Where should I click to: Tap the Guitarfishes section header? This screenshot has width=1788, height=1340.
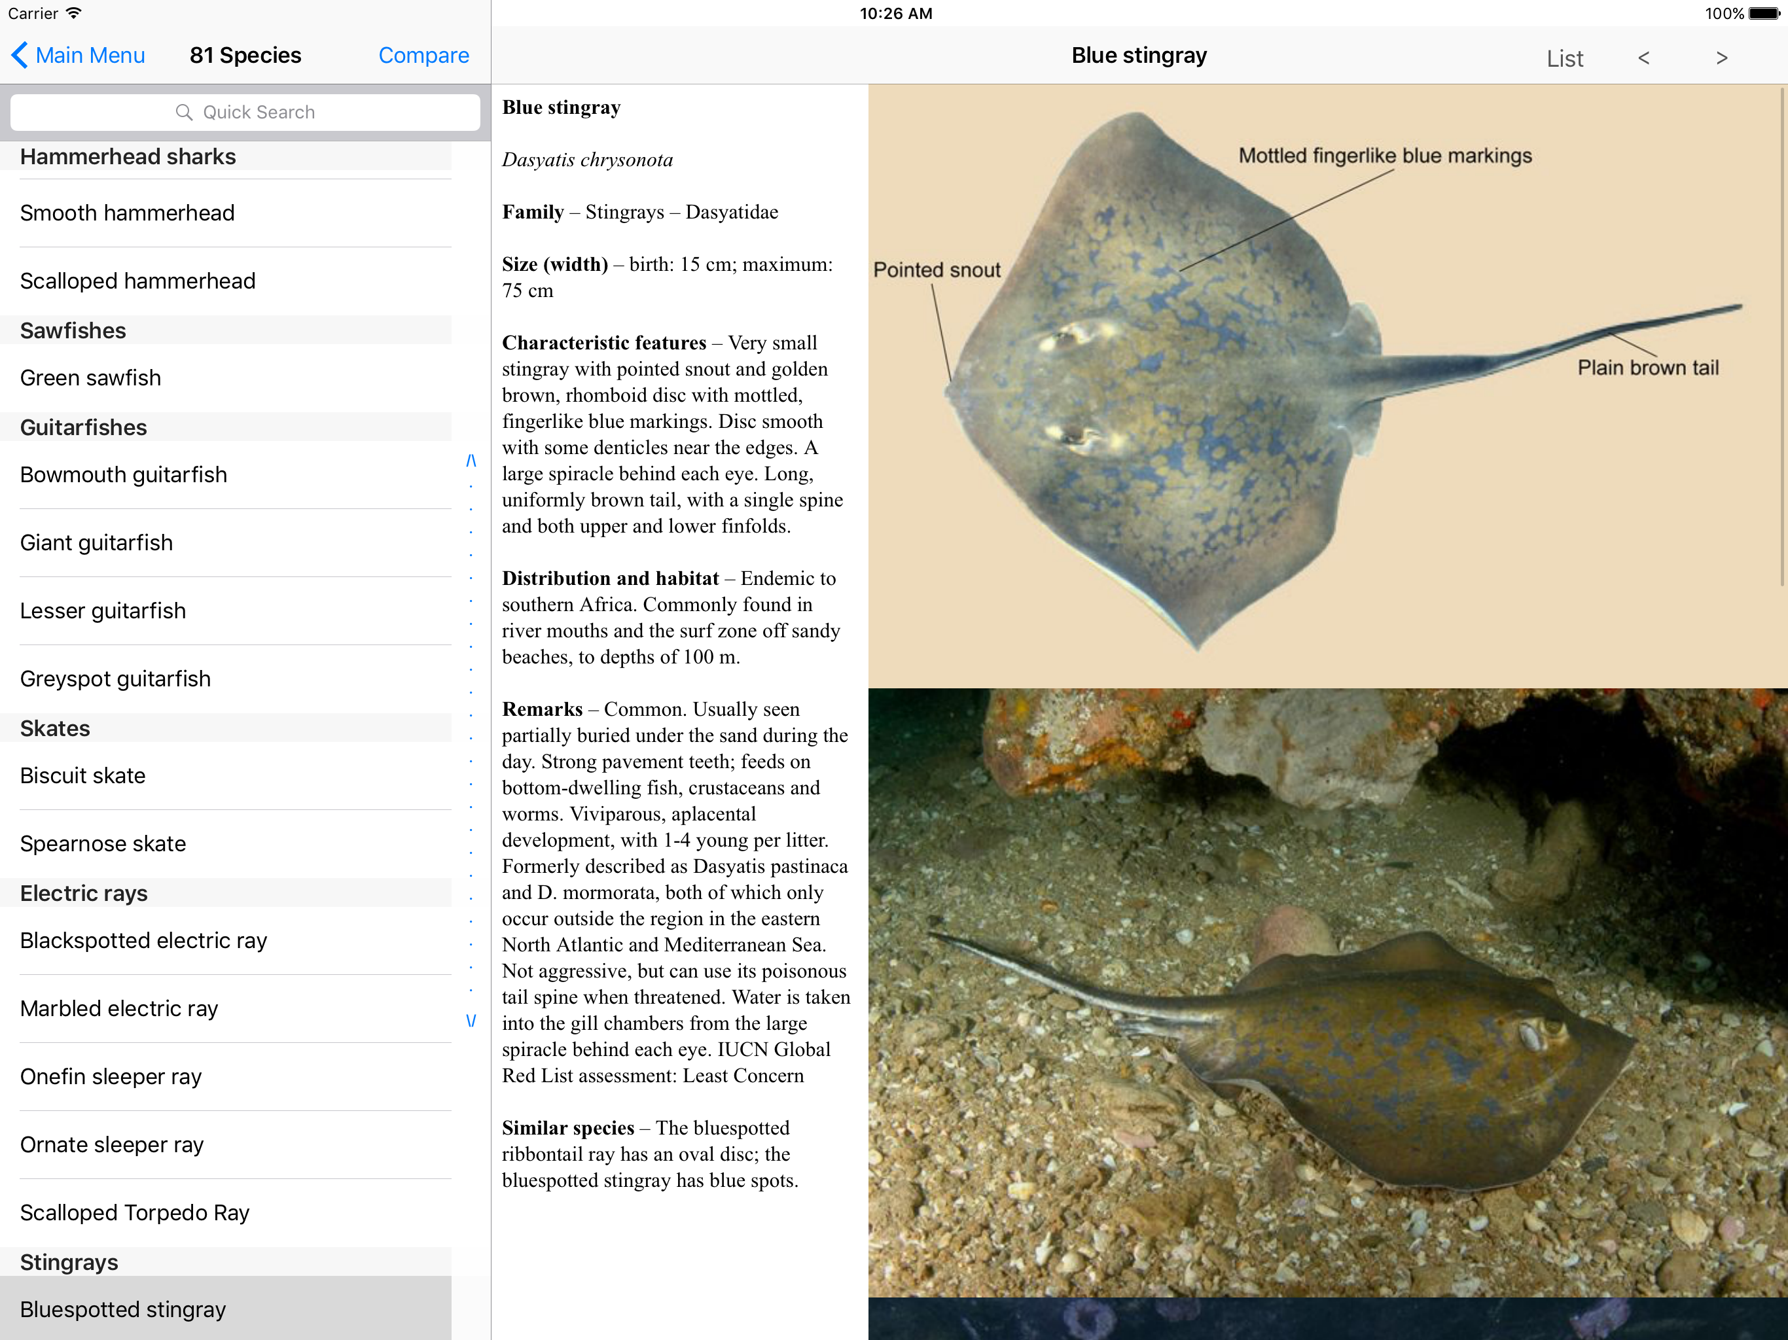(226, 427)
